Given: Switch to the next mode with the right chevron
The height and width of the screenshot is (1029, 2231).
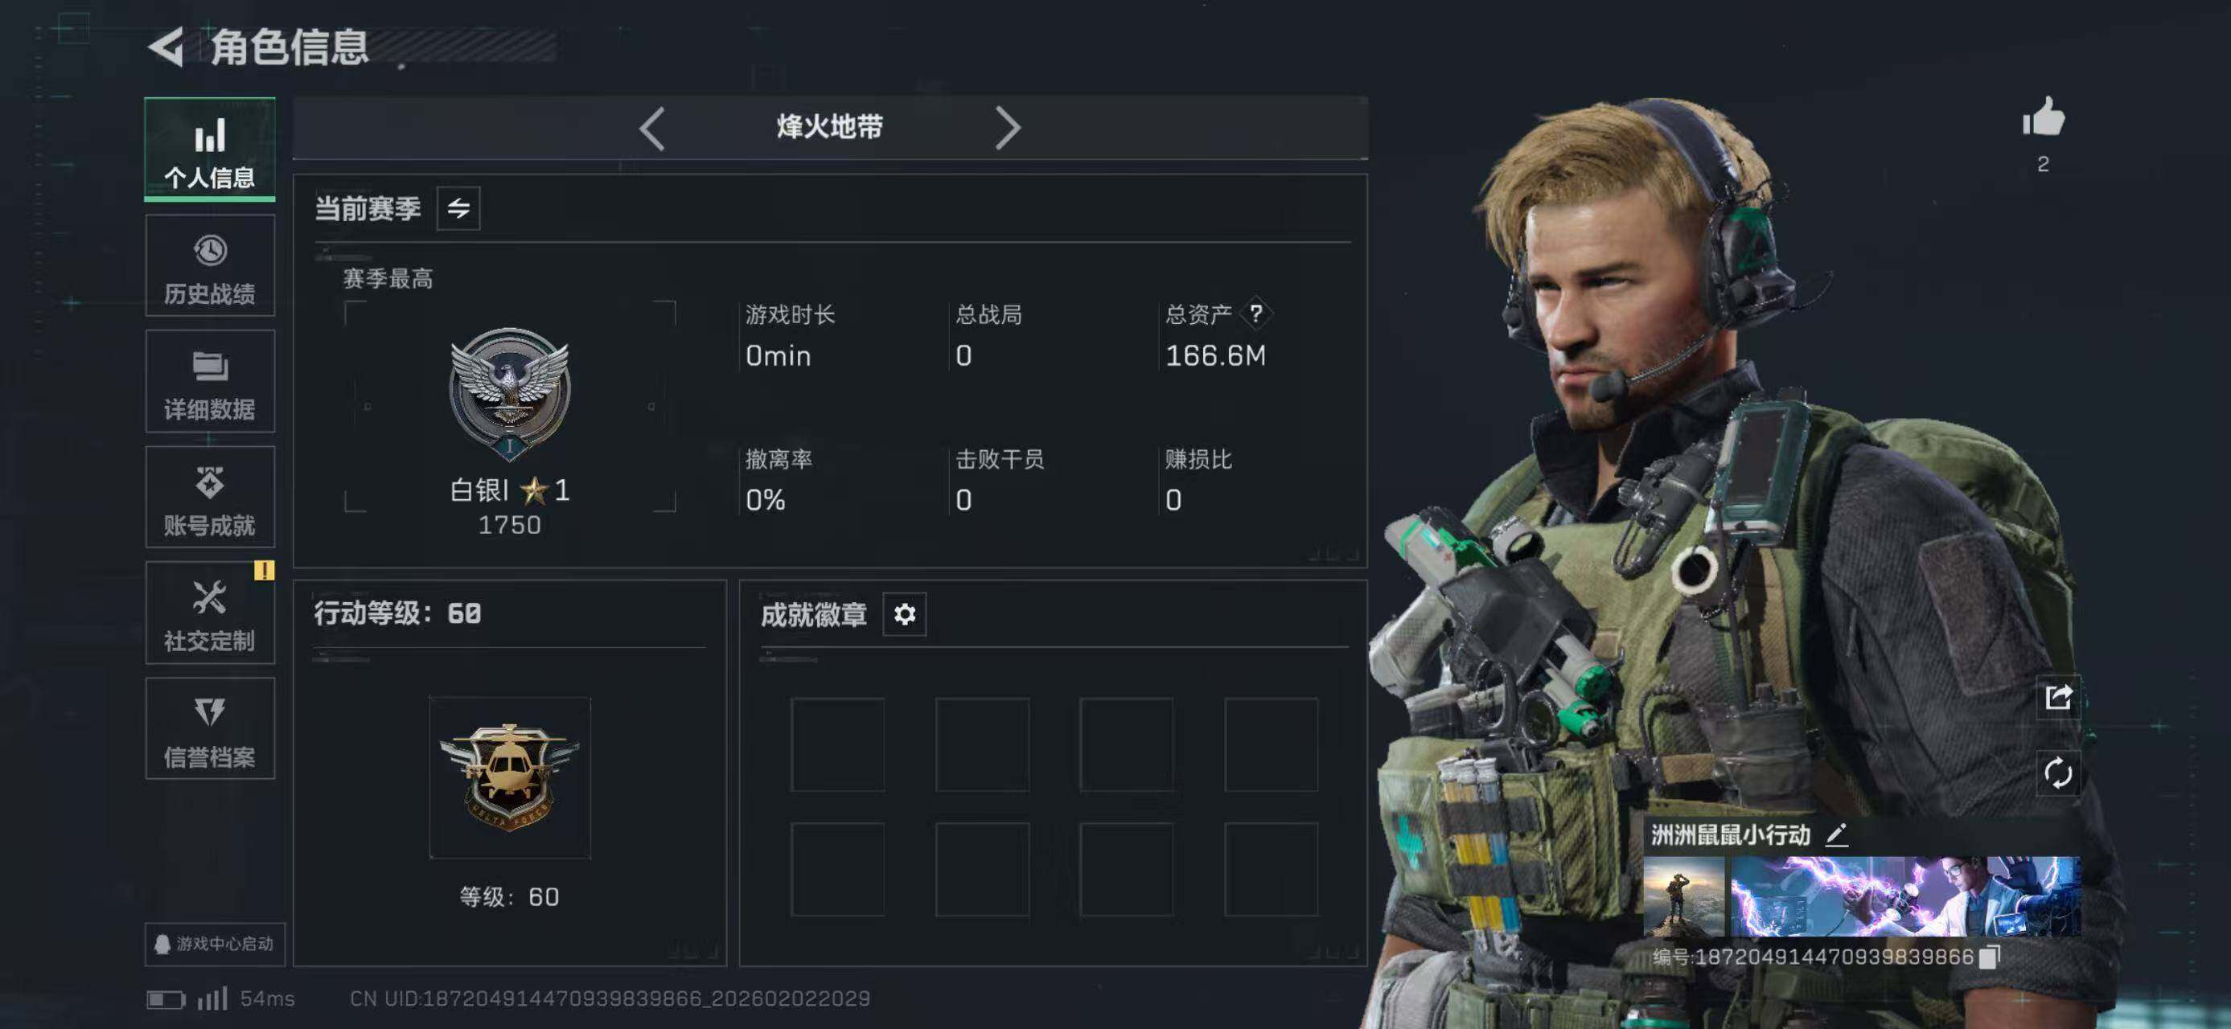Looking at the screenshot, I should [1007, 128].
